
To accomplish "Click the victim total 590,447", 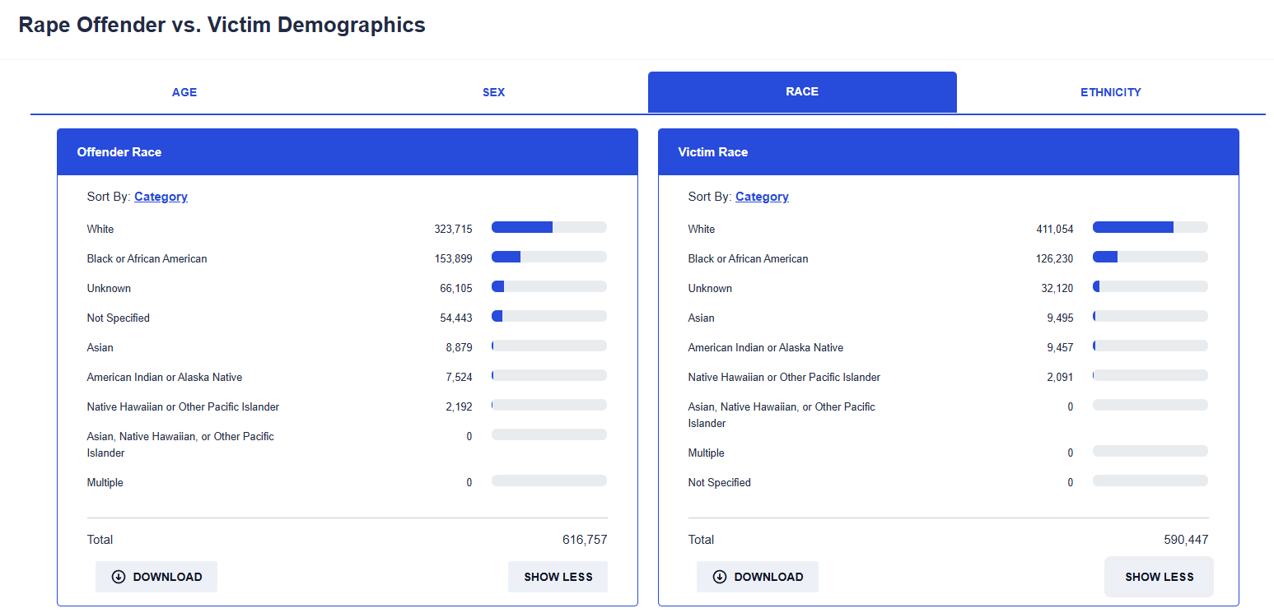I will point(1186,540).
